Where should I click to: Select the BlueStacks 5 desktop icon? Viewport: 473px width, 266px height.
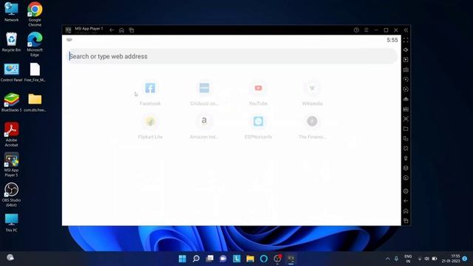pyautogui.click(x=12, y=103)
